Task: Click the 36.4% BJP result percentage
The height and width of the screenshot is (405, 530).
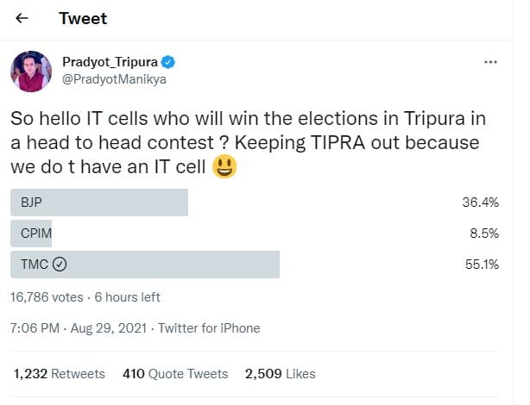Action: 480,202
